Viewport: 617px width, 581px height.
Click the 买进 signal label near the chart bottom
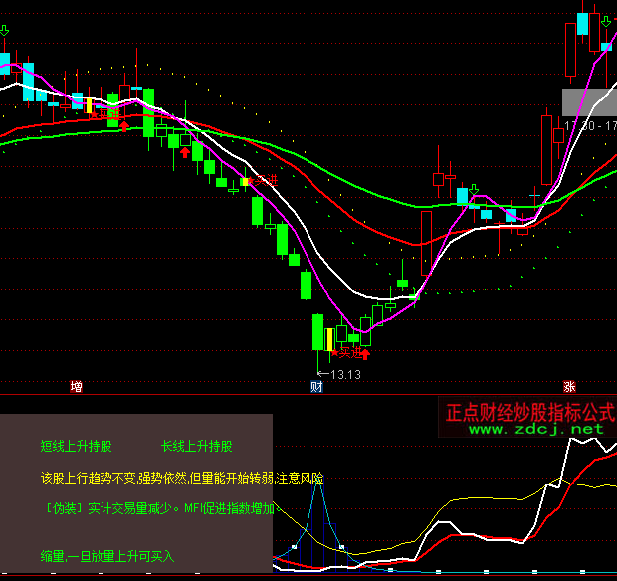pos(348,352)
